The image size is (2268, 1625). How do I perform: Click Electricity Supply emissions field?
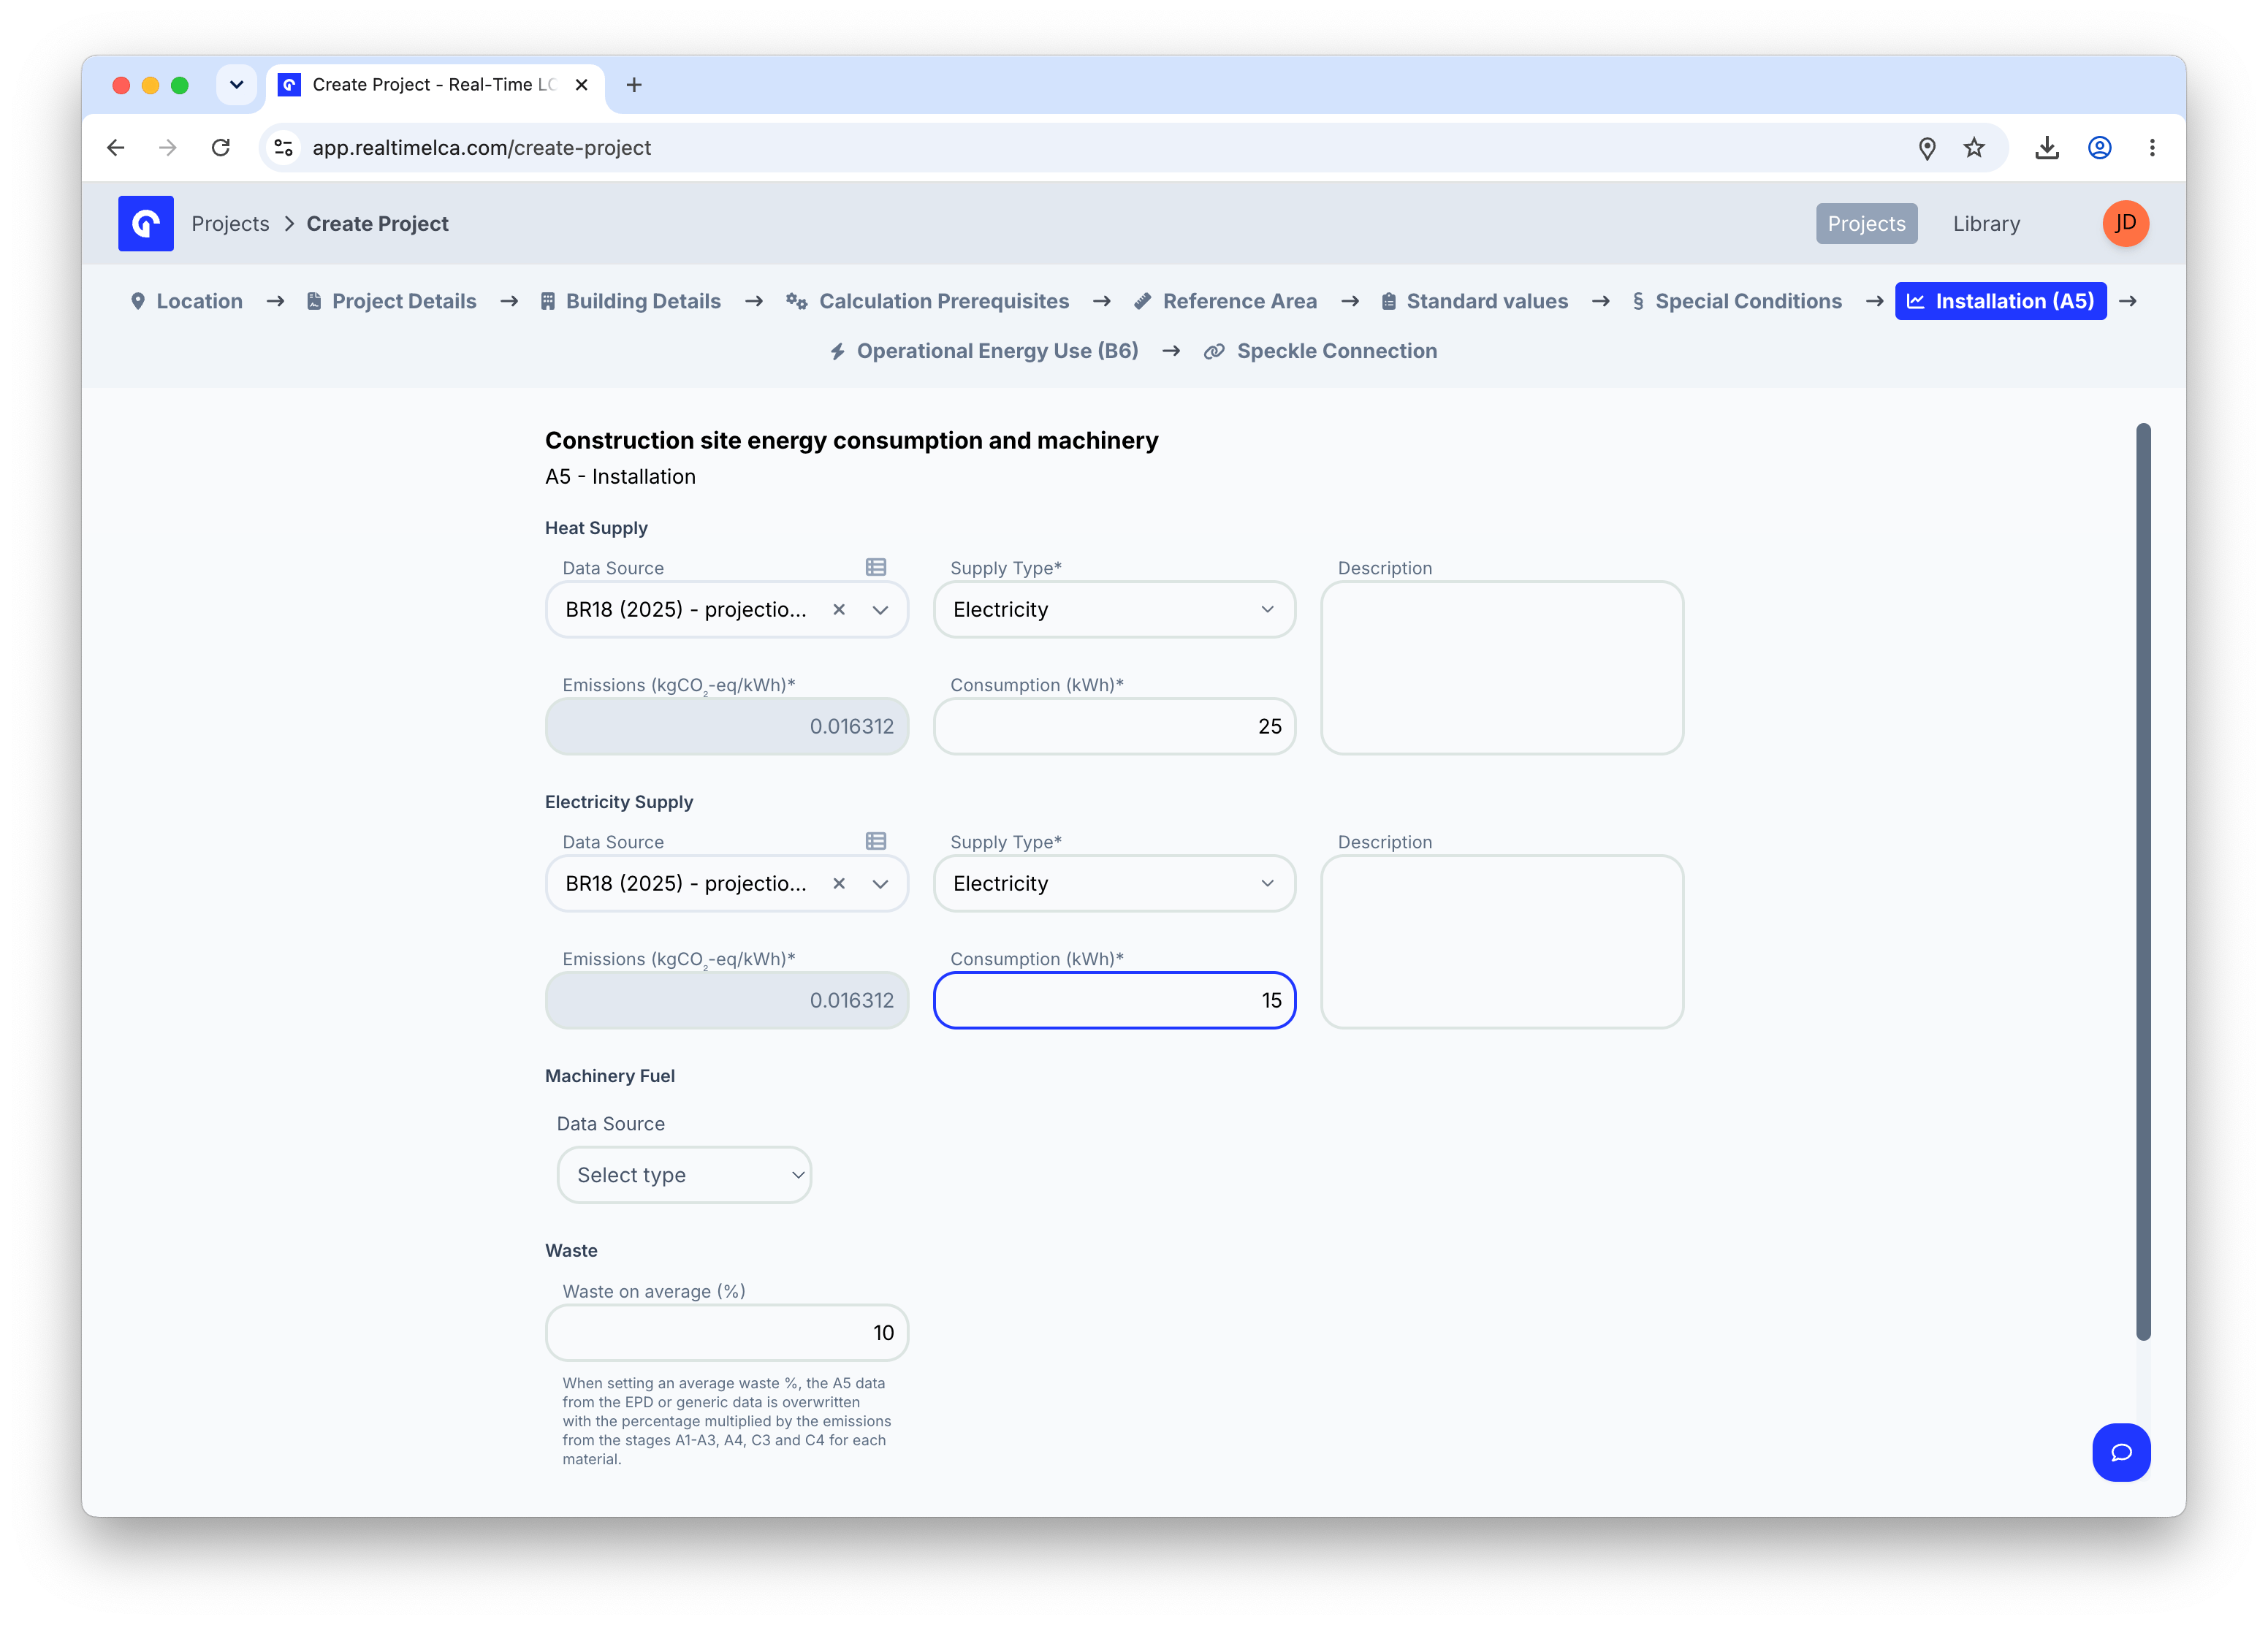(x=726, y=1000)
